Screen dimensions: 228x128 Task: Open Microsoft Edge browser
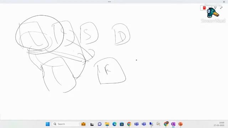click(114, 124)
